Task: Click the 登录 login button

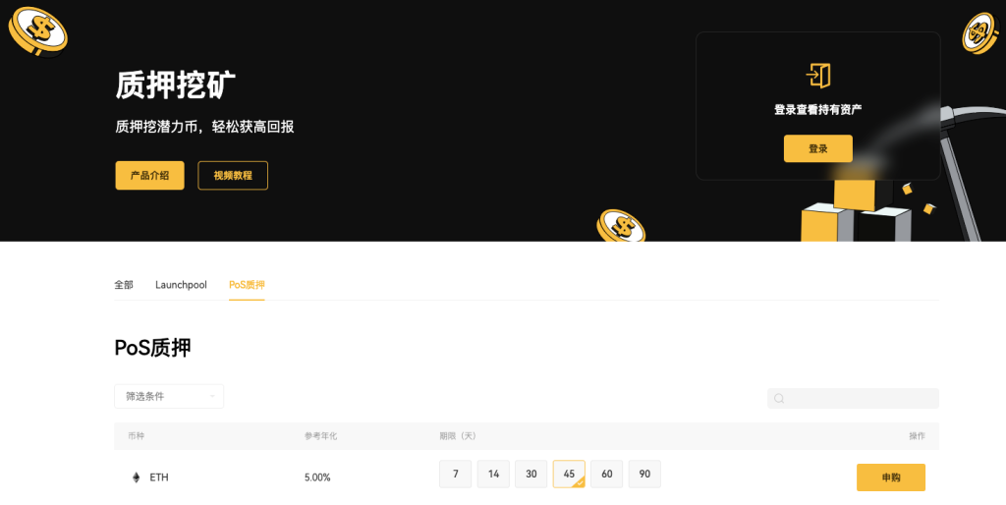Action: [x=818, y=148]
